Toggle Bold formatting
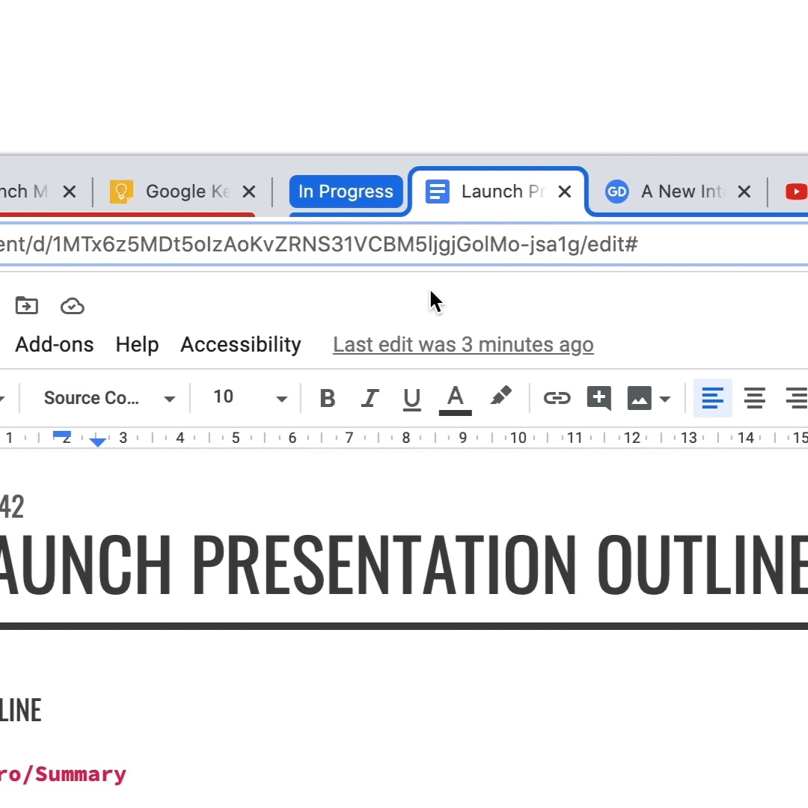808x808 pixels. [x=328, y=398]
